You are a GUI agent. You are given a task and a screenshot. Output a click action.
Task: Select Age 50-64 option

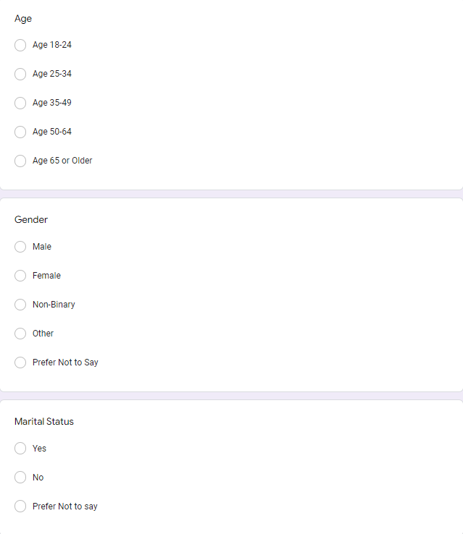coord(20,132)
